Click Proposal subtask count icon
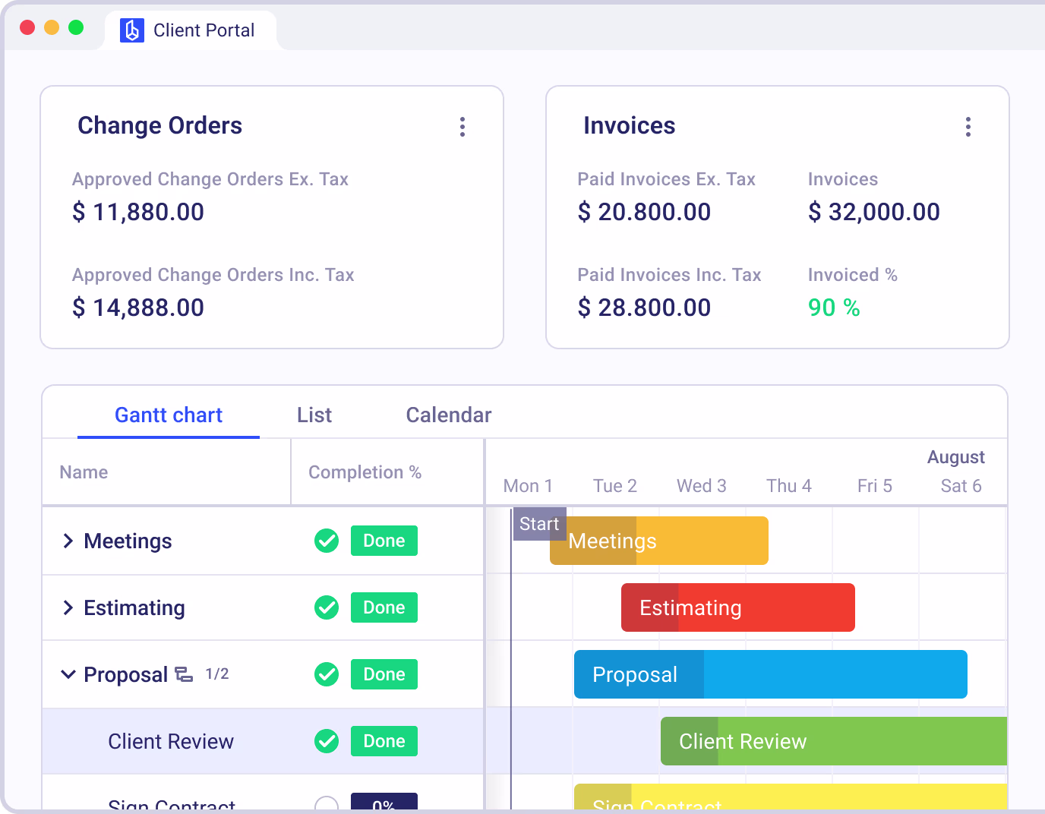This screenshot has height=814, width=1045. [185, 674]
